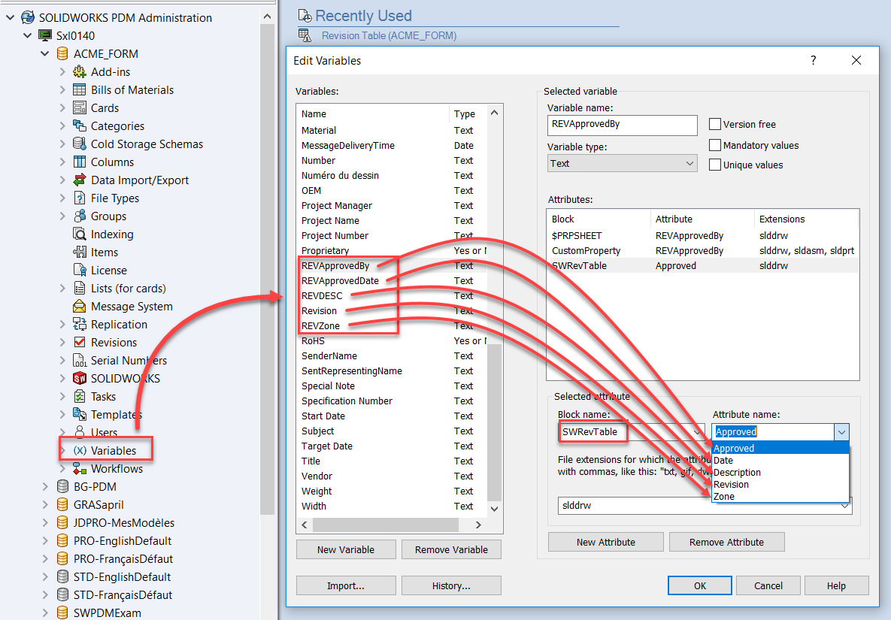
Task: Select the CustomProperty block row
Action: click(703, 251)
